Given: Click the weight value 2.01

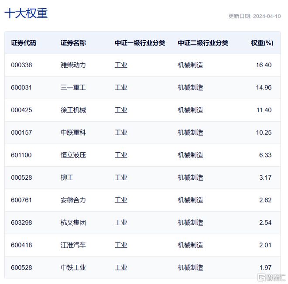Looking at the screenshot, I should tap(265, 245).
